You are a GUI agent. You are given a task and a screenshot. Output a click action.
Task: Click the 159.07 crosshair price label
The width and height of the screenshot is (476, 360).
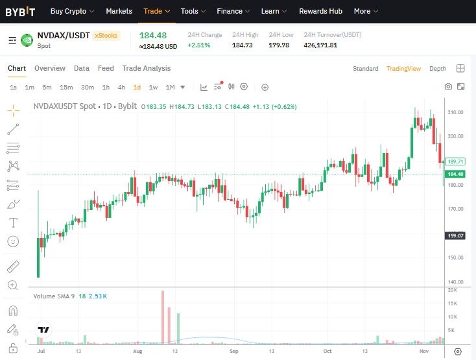[455, 235]
